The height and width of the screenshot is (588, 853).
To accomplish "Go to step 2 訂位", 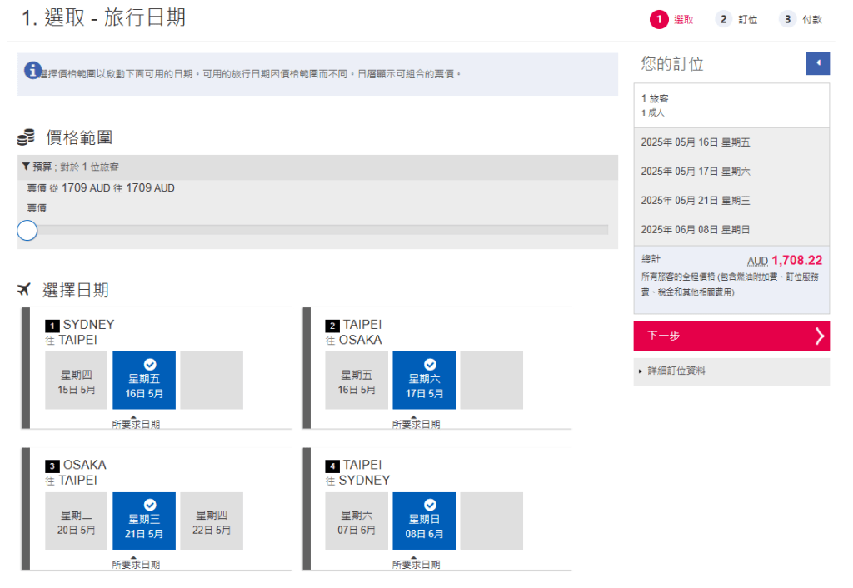I will [x=736, y=19].
